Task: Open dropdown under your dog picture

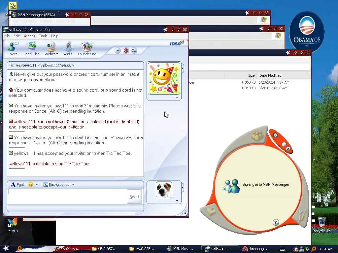Action: click(x=177, y=201)
